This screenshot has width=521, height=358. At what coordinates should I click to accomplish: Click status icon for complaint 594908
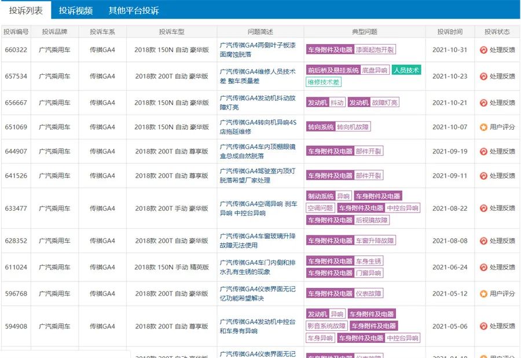[483, 326]
